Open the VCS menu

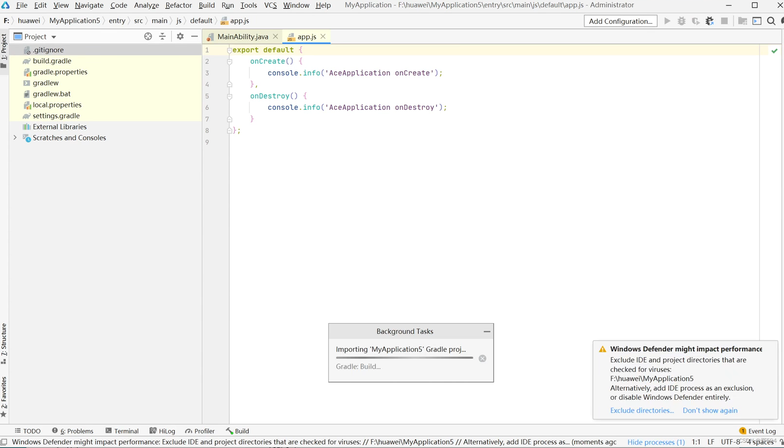pos(271,5)
